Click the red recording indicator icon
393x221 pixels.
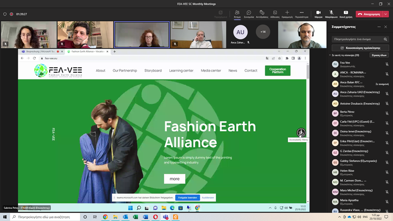pos(11,14)
